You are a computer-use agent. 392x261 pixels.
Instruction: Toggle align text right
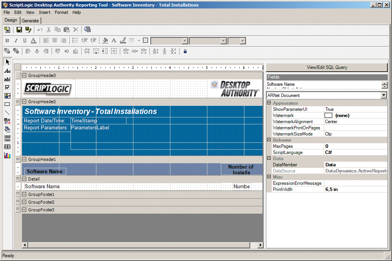pyautogui.click(x=64, y=40)
